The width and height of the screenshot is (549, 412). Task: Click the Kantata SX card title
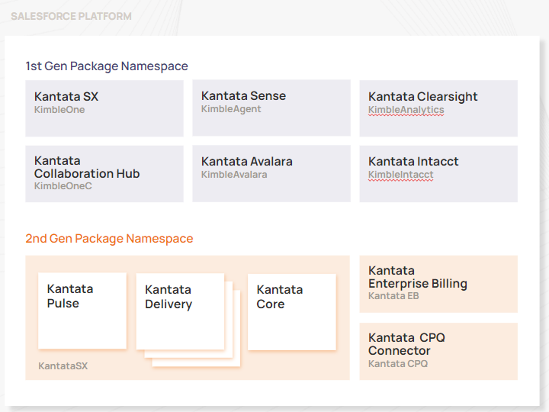[x=66, y=96]
